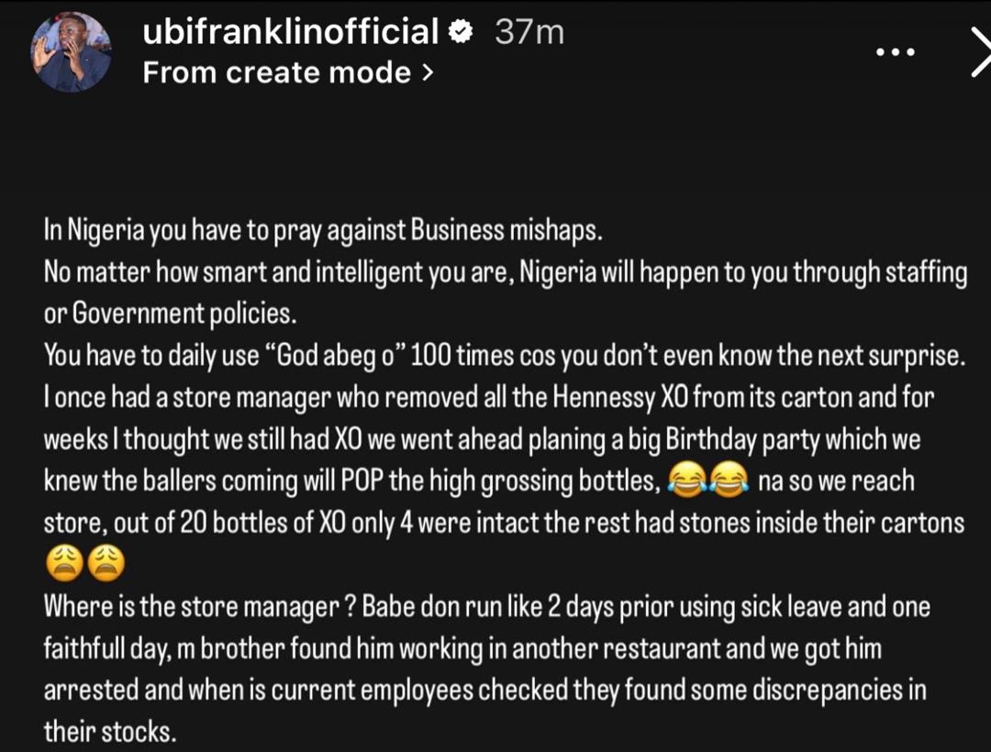
Task: Click the final their stocks line
Action: [x=110, y=732]
